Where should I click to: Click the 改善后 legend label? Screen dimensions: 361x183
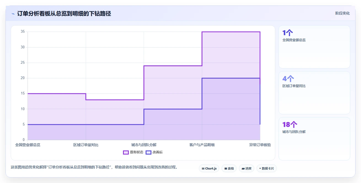157,152
